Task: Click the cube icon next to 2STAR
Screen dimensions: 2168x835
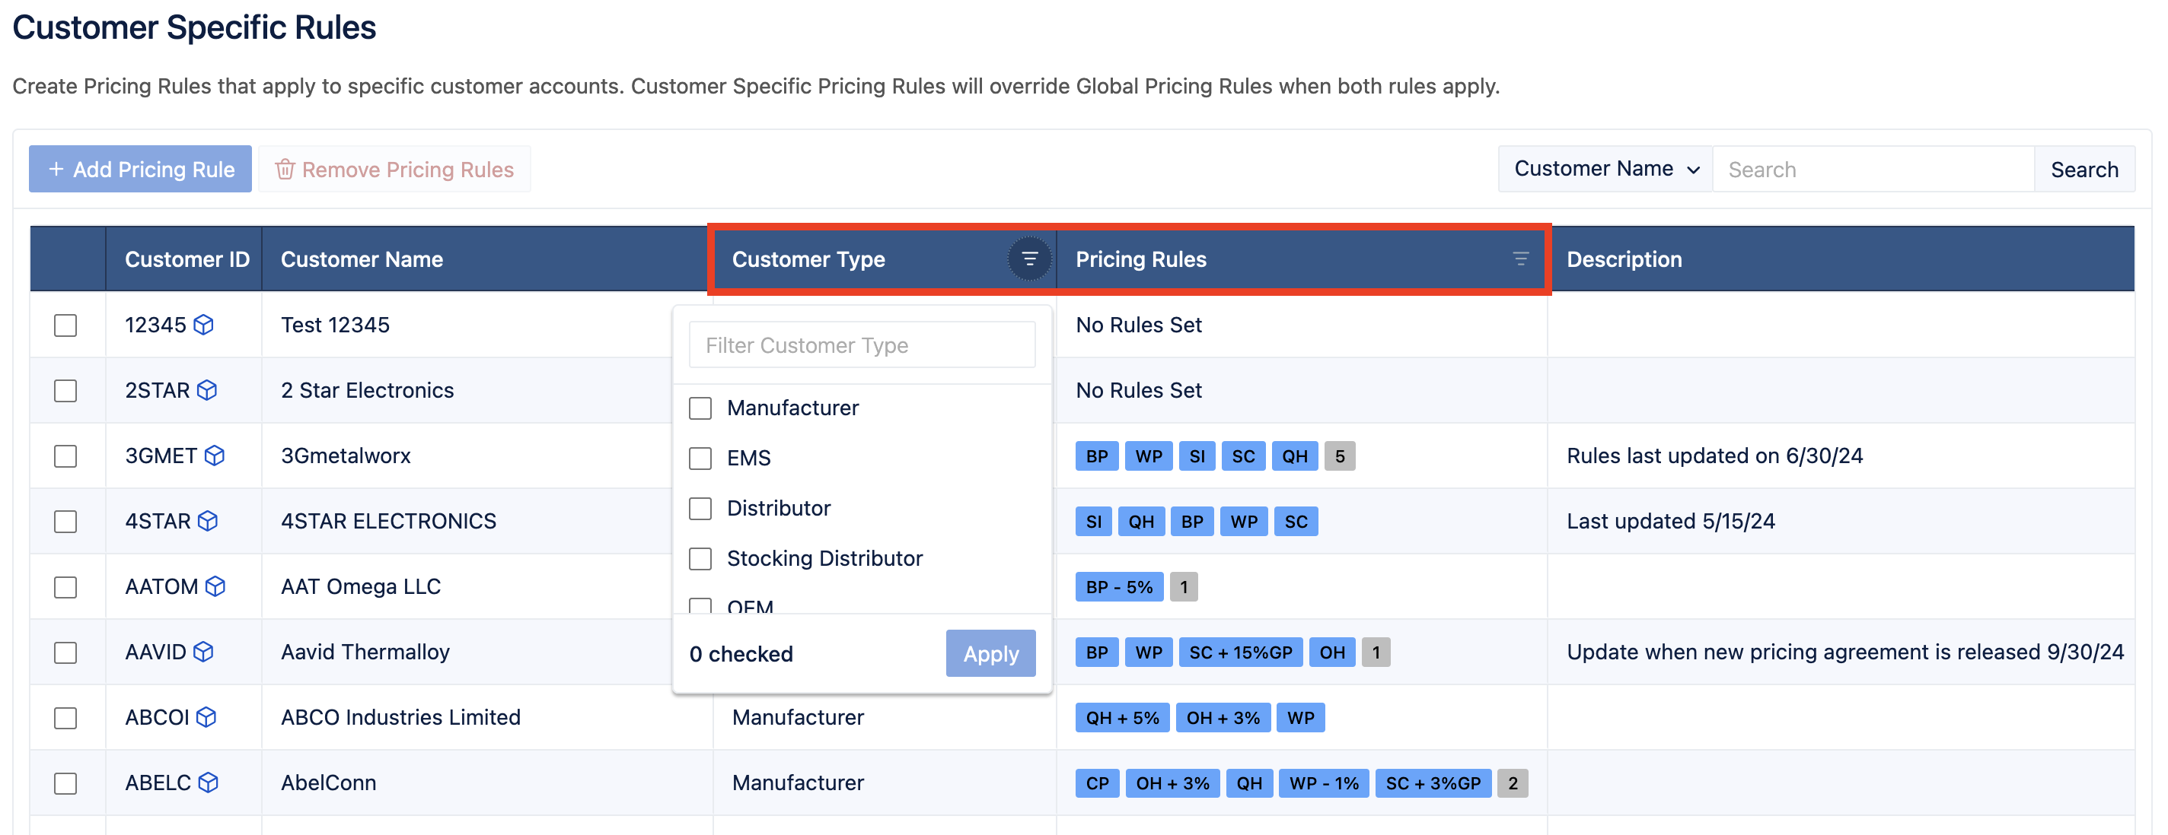Action: point(207,390)
